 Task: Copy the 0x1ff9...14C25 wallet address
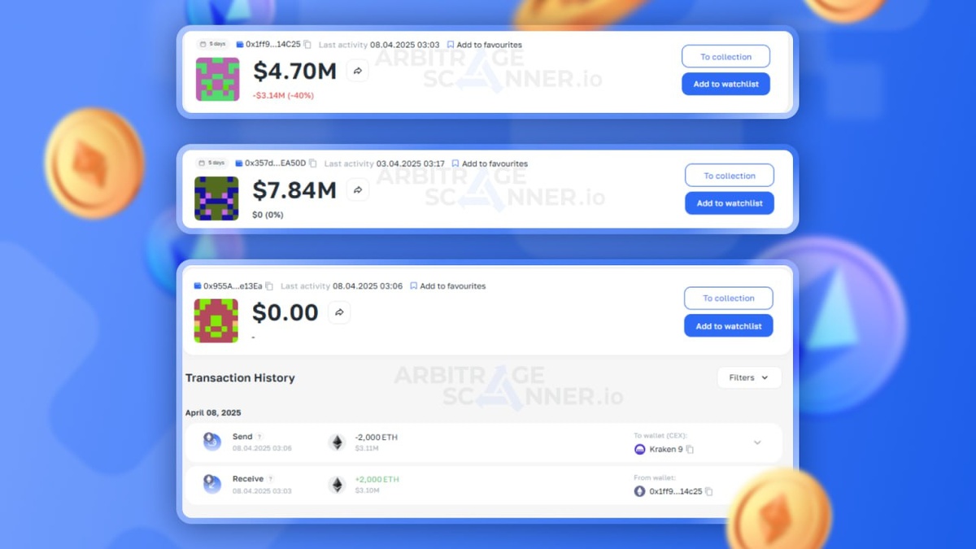pos(307,45)
